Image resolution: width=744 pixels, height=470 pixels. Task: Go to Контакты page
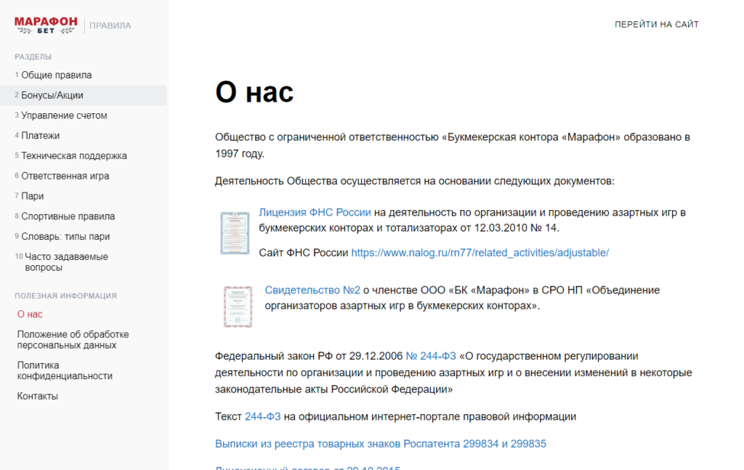(38, 396)
